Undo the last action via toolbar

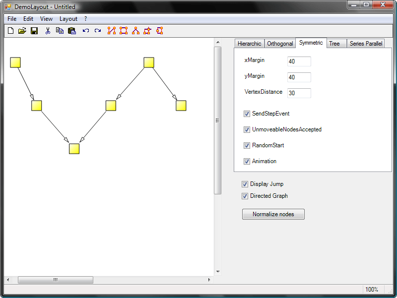(86, 31)
